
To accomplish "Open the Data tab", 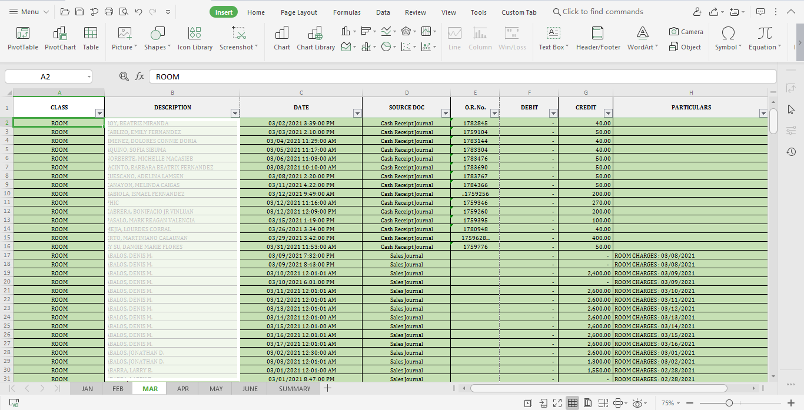I will click(x=383, y=12).
